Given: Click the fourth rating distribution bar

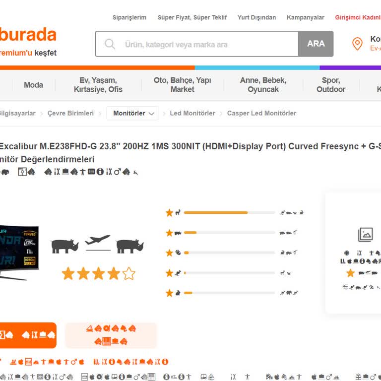Looking at the screenshot, I should pos(229,273).
